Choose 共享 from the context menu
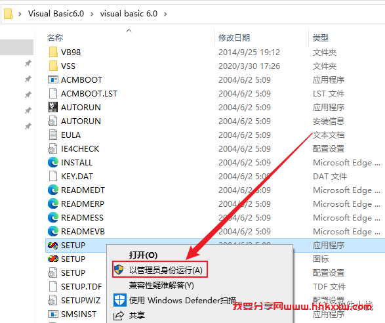385x323 pixels. (137, 315)
